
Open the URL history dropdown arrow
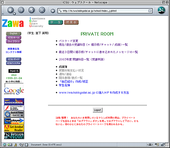point(150,11)
